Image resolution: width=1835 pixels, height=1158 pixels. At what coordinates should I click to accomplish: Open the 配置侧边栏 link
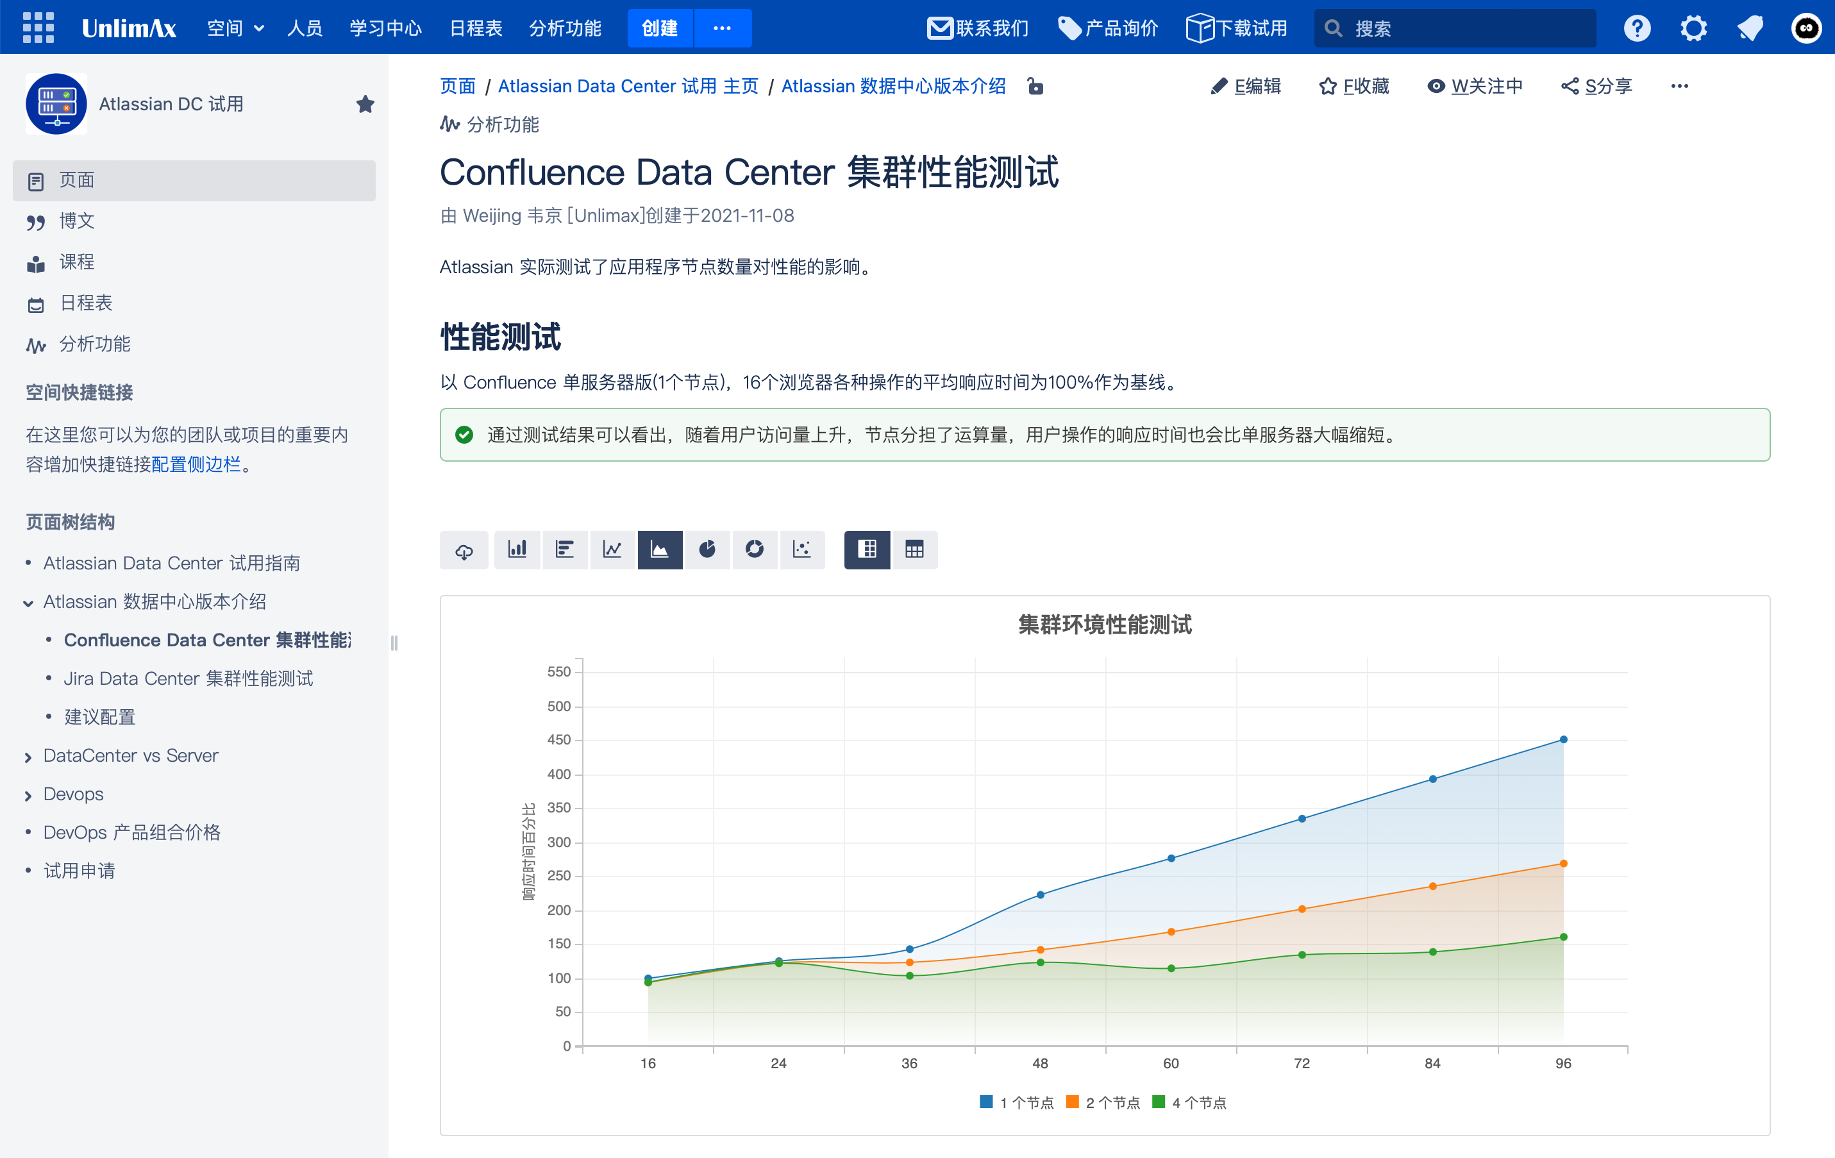pyautogui.click(x=196, y=464)
